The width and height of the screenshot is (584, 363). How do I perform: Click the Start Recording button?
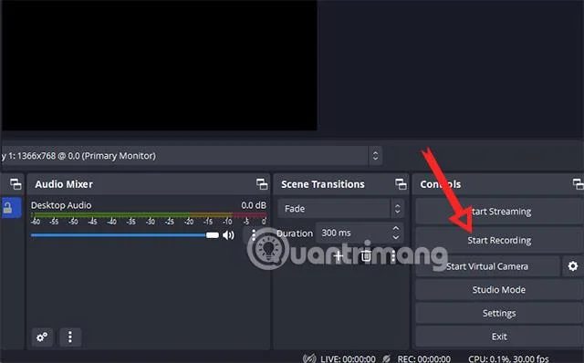coord(499,240)
